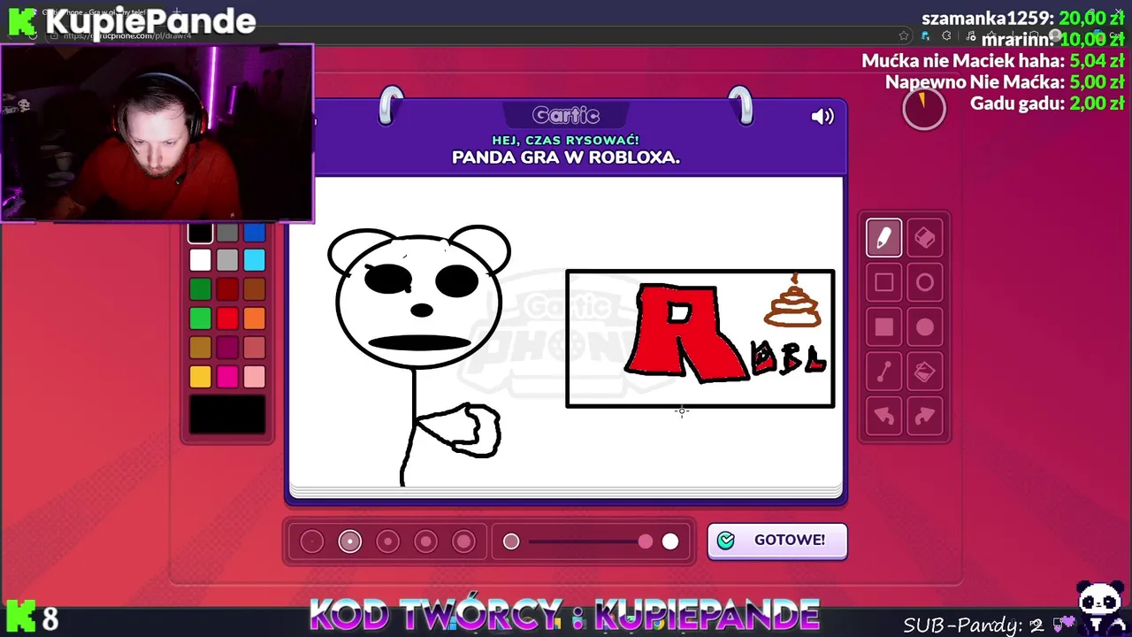Pick the dark green color swatch
This screenshot has height=637, width=1132.
(200, 289)
